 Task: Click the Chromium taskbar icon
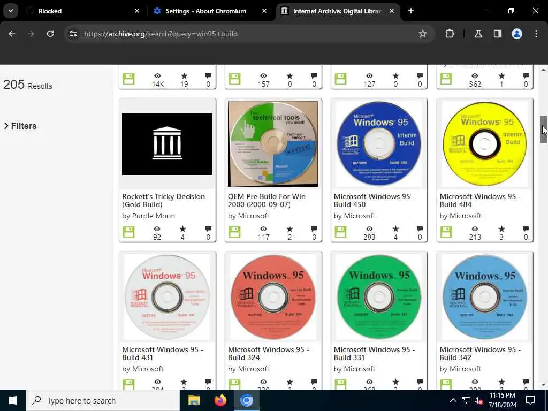point(246,400)
